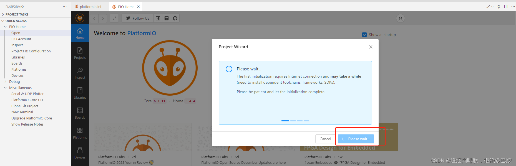Expand the PROJECT TASKS section
Viewport: 516px width, 166px height.
point(36,14)
